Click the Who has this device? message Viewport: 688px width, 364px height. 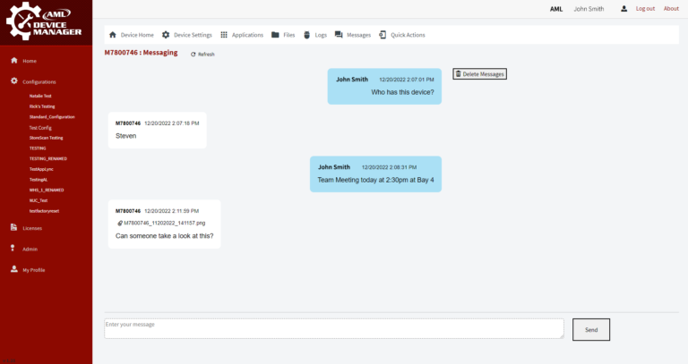pyautogui.click(x=402, y=92)
